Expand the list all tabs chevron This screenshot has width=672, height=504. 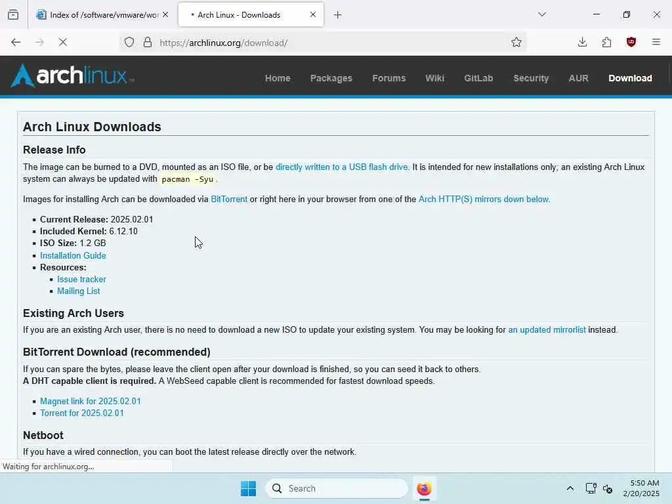(542, 14)
